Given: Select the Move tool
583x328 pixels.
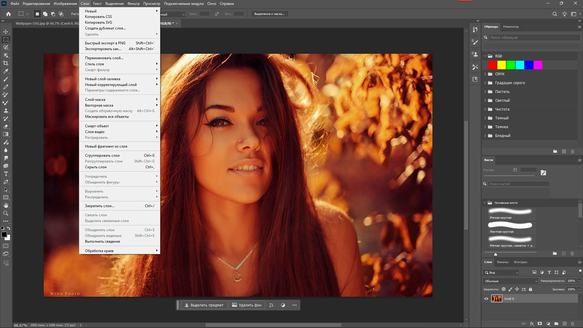Looking at the screenshot, I should (6, 32).
